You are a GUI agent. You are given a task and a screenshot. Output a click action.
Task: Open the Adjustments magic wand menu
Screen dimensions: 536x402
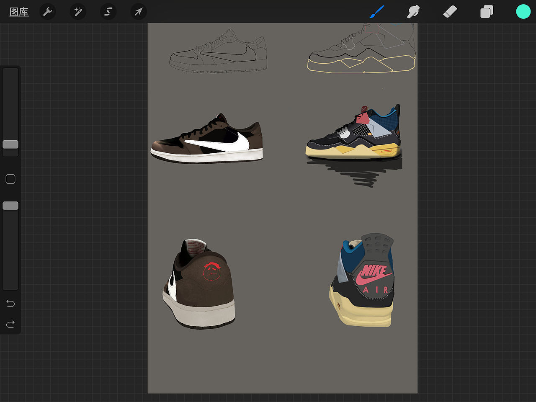pos(78,12)
